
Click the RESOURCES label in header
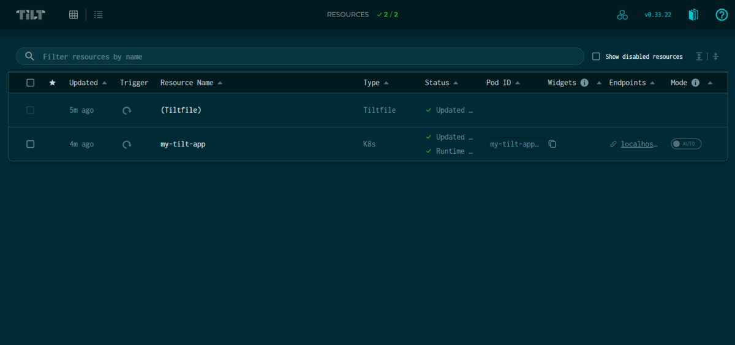point(348,15)
